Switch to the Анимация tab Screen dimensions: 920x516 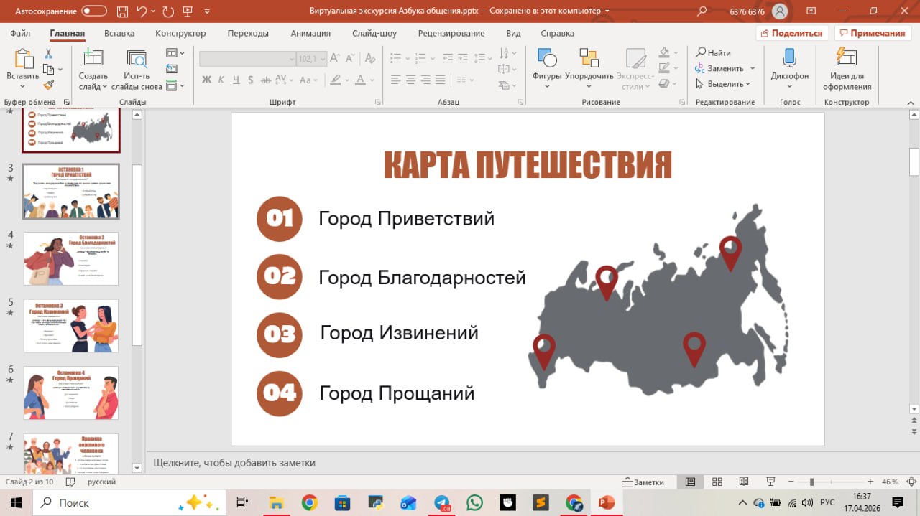click(x=310, y=33)
